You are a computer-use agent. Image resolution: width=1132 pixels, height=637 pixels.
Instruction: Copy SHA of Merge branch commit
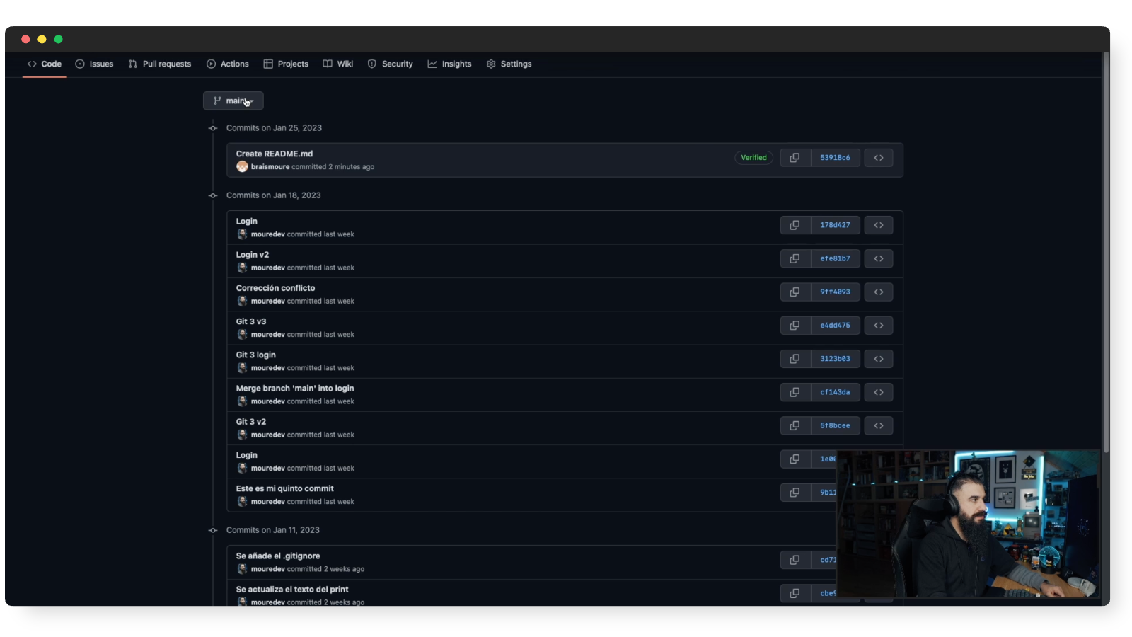(x=795, y=392)
